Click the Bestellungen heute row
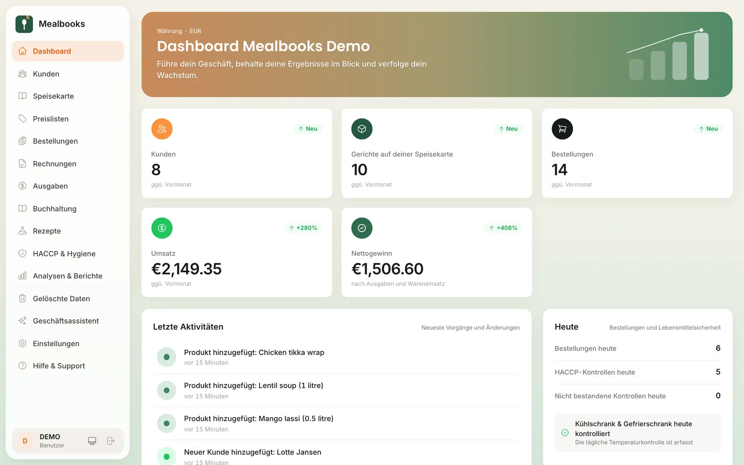 click(x=638, y=348)
